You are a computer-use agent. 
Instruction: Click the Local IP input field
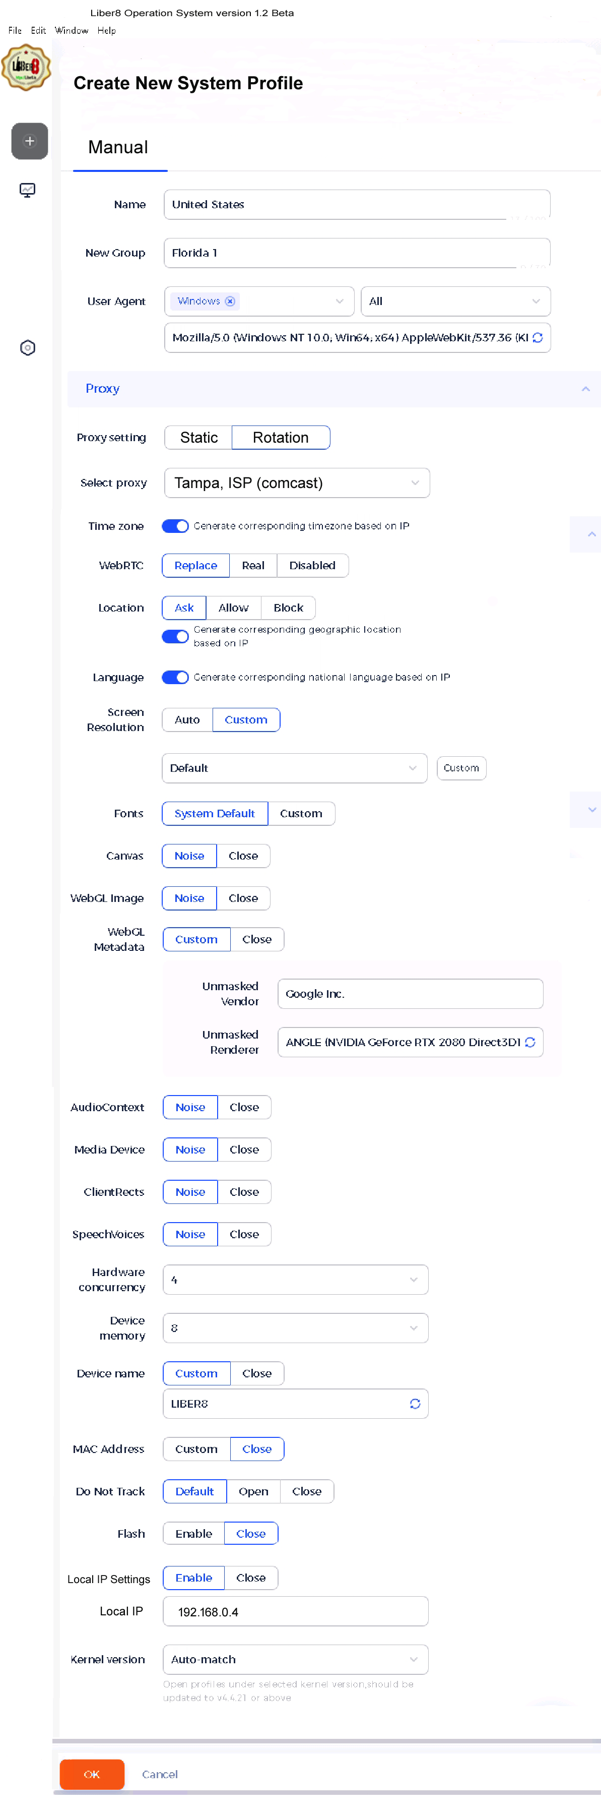point(295,1612)
